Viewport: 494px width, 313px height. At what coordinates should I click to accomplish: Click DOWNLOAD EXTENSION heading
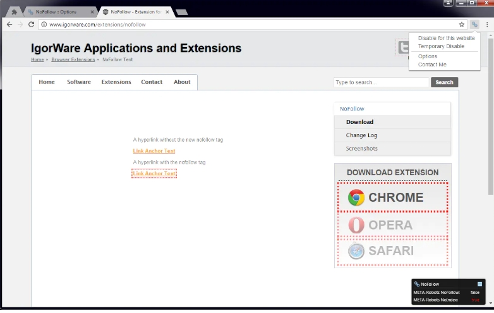pyautogui.click(x=392, y=173)
